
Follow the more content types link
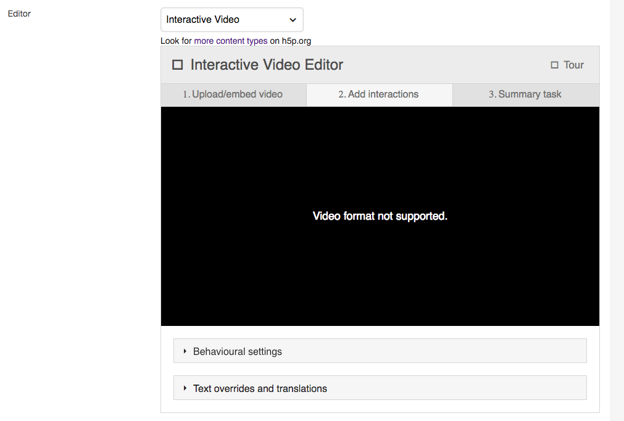point(230,41)
